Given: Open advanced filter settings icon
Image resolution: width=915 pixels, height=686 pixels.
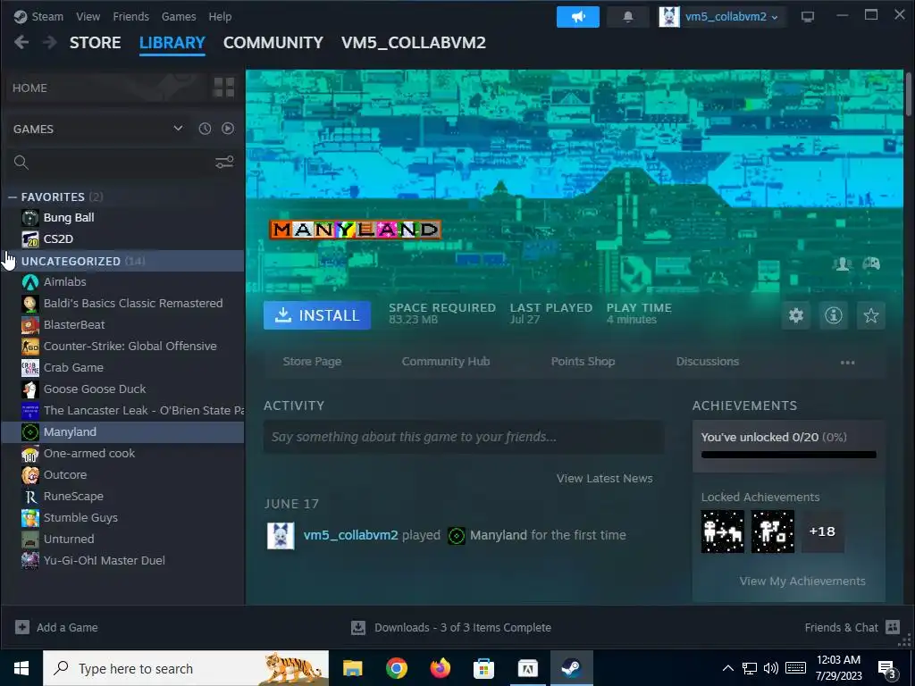Looking at the screenshot, I should pyautogui.click(x=224, y=163).
